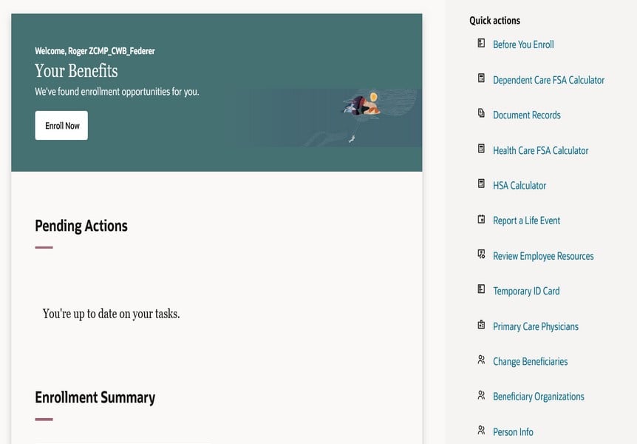Click the Person Info icon
Image resolution: width=637 pixels, height=444 pixels.
(480, 430)
